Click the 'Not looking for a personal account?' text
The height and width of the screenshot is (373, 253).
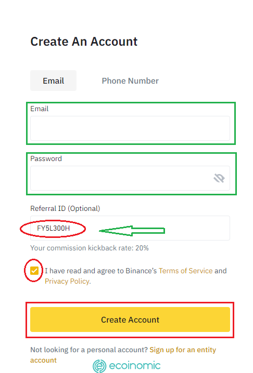89,350
